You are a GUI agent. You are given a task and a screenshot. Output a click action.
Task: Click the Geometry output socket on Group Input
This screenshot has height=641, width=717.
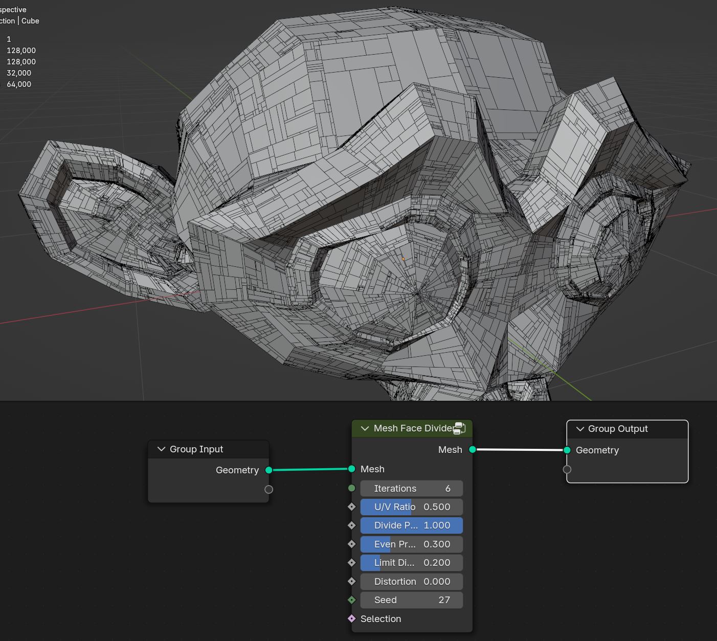269,470
